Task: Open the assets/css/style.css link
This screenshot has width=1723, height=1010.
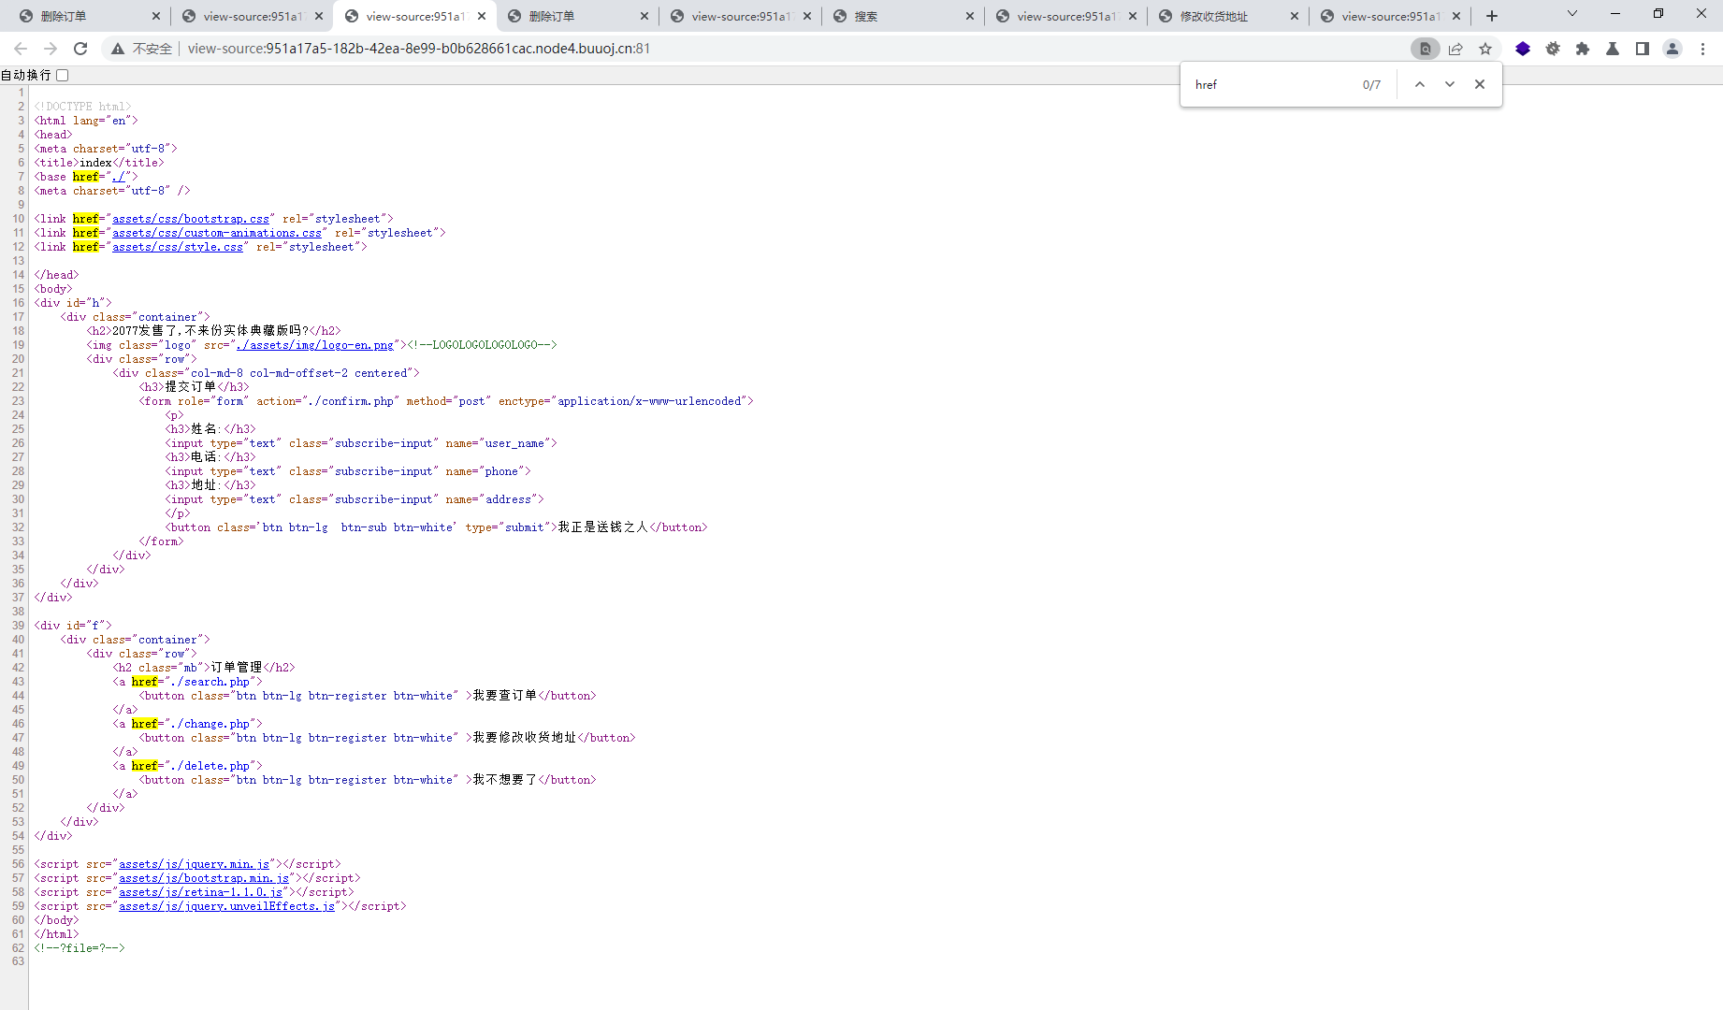Action: pyautogui.click(x=178, y=247)
